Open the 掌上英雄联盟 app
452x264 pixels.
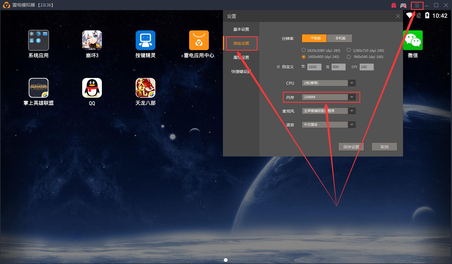(x=39, y=88)
